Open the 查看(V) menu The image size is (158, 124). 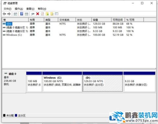point(30,9)
